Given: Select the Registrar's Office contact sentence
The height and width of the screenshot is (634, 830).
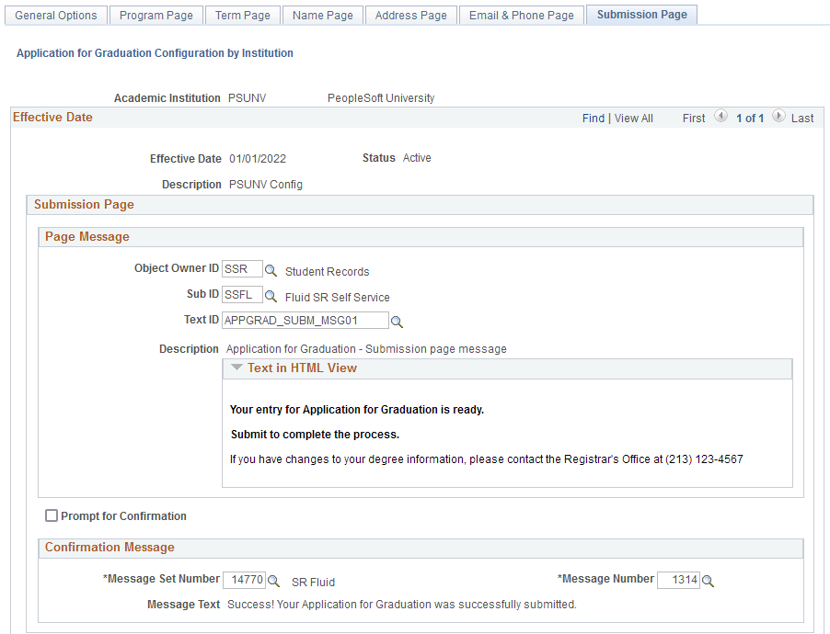Looking at the screenshot, I should tap(487, 459).
